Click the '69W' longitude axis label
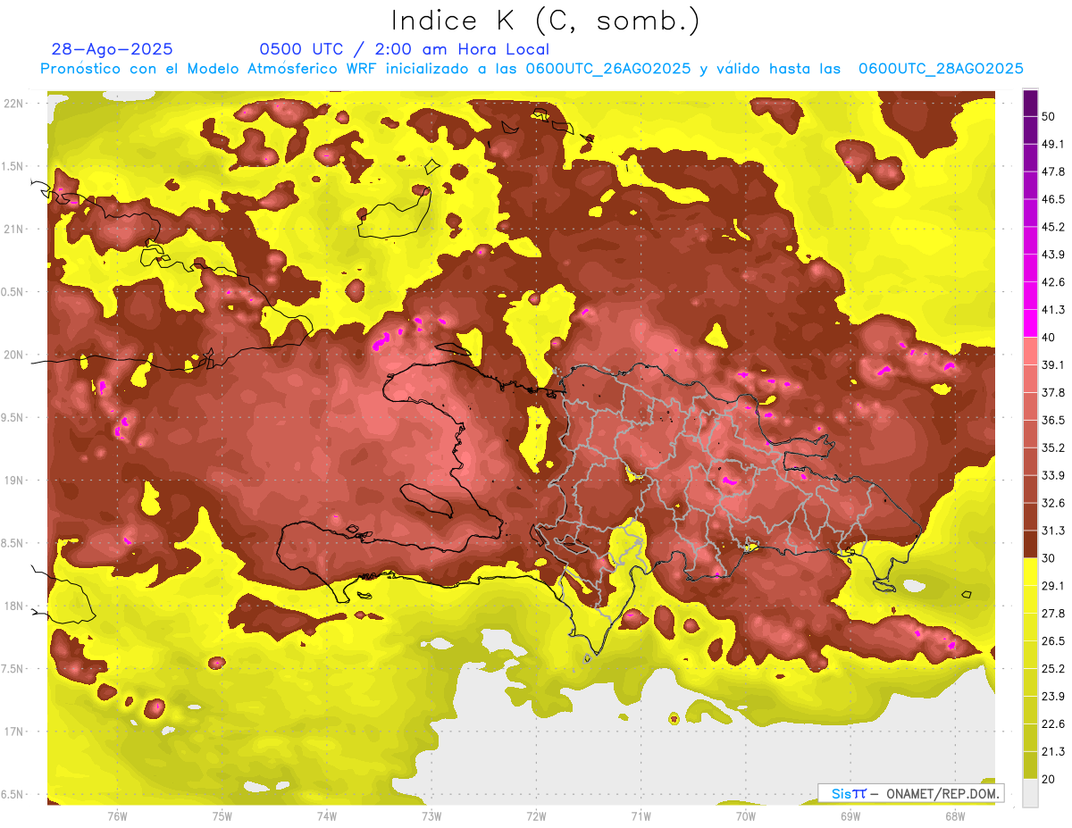The image size is (1072, 828). tap(850, 816)
